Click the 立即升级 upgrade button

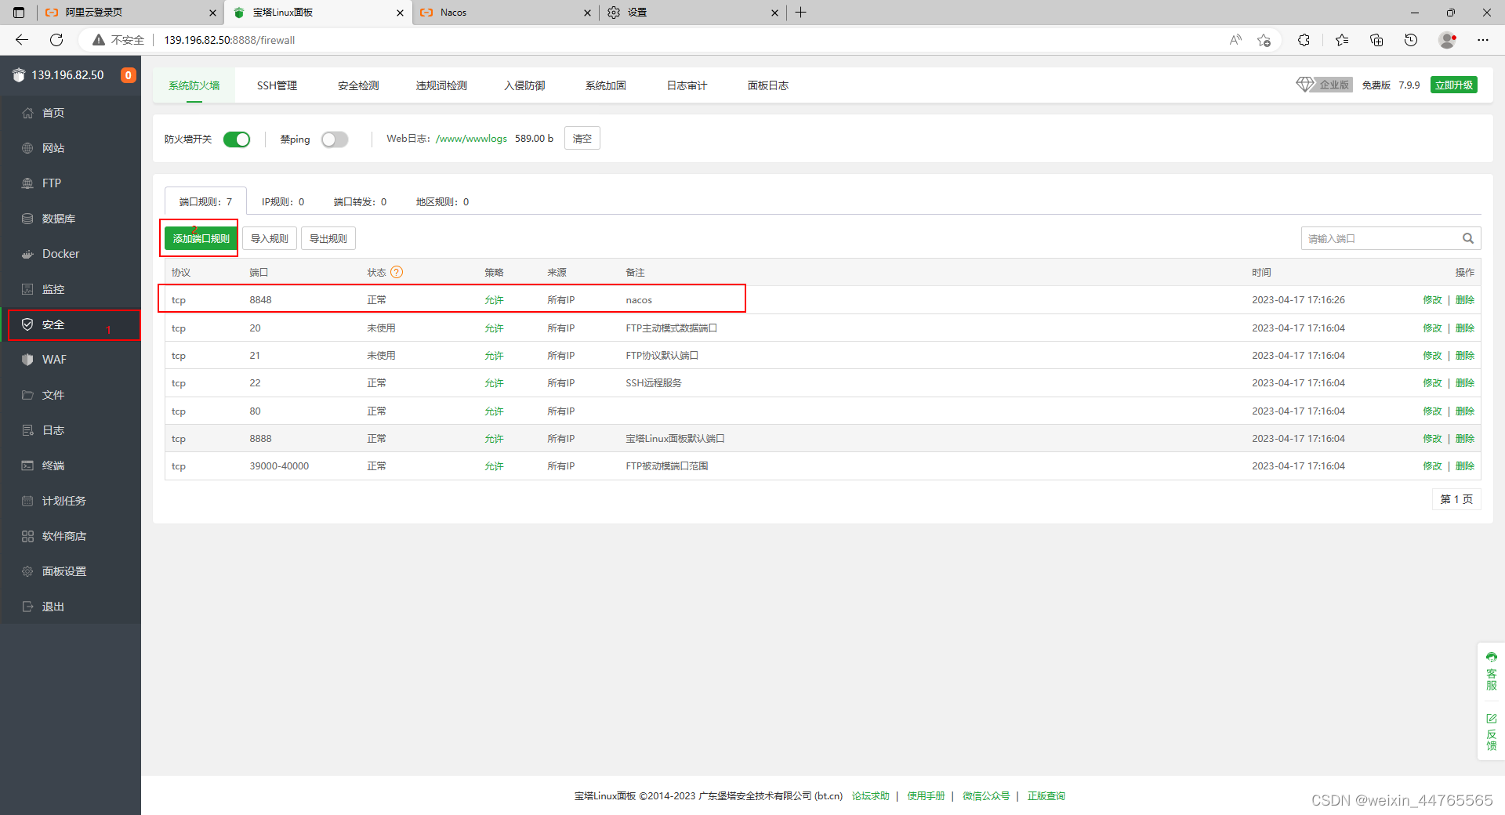coord(1454,85)
